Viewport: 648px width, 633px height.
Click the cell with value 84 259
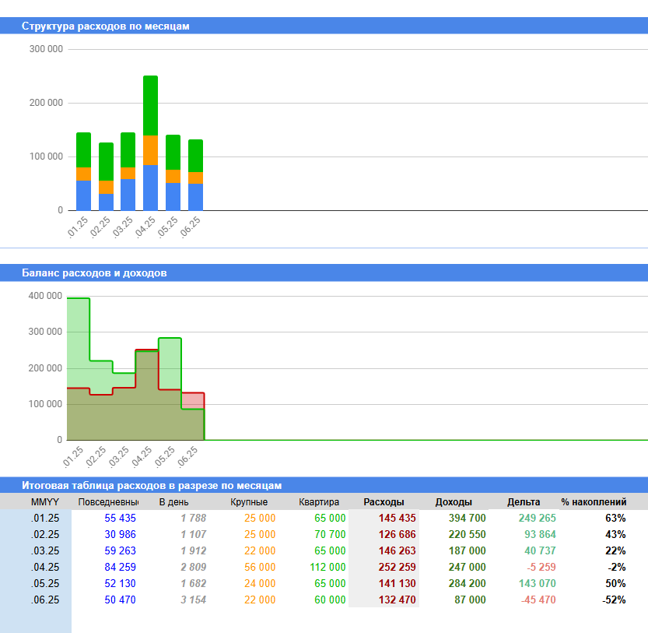tap(121, 568)
